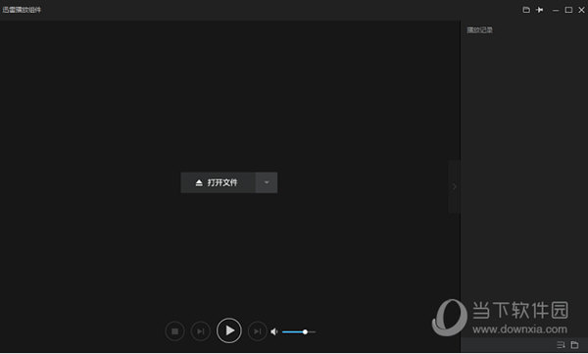Open the folder icon in the title bar

[x=526, y=10]
